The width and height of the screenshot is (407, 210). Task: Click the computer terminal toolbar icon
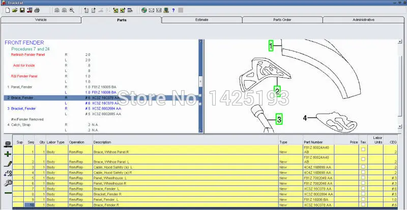tap(166, 10)
